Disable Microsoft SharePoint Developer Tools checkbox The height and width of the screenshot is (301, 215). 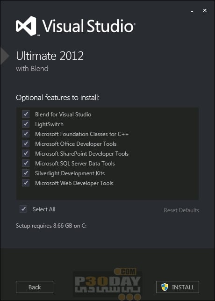point(26,153)
